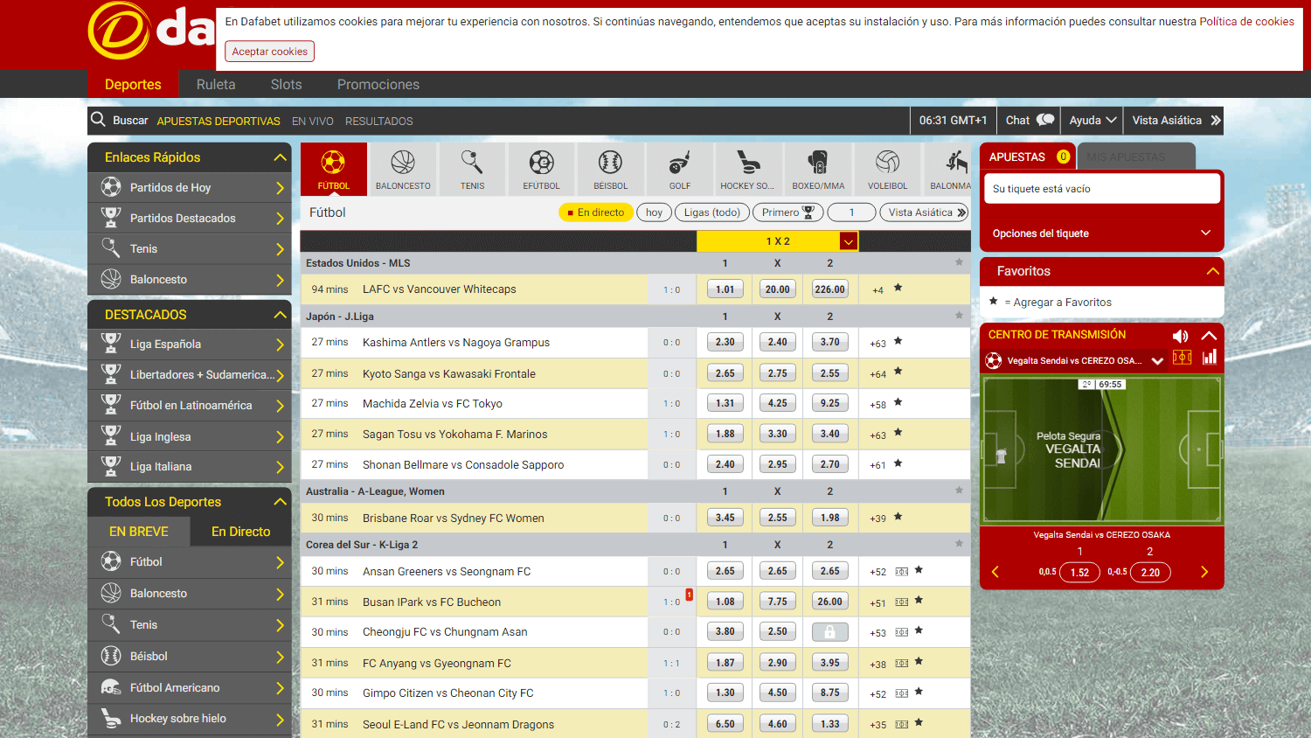The image size is (1311, 738).
Task: Expand Opciones del tiquete
Action: pos(1101,233)
